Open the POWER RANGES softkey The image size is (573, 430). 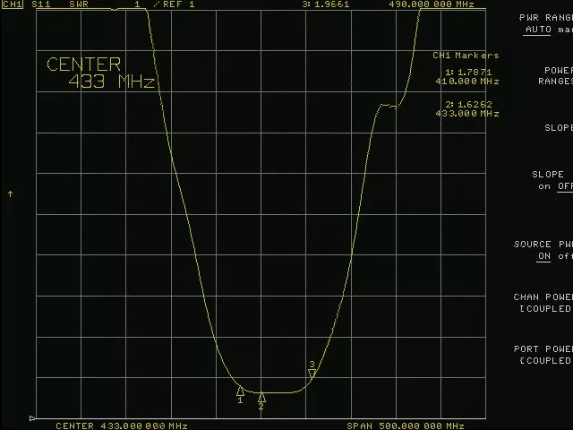[x=555, y=75]
